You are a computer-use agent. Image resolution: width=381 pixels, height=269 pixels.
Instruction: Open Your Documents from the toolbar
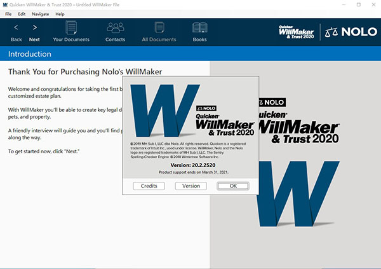[x=71, y=28]
